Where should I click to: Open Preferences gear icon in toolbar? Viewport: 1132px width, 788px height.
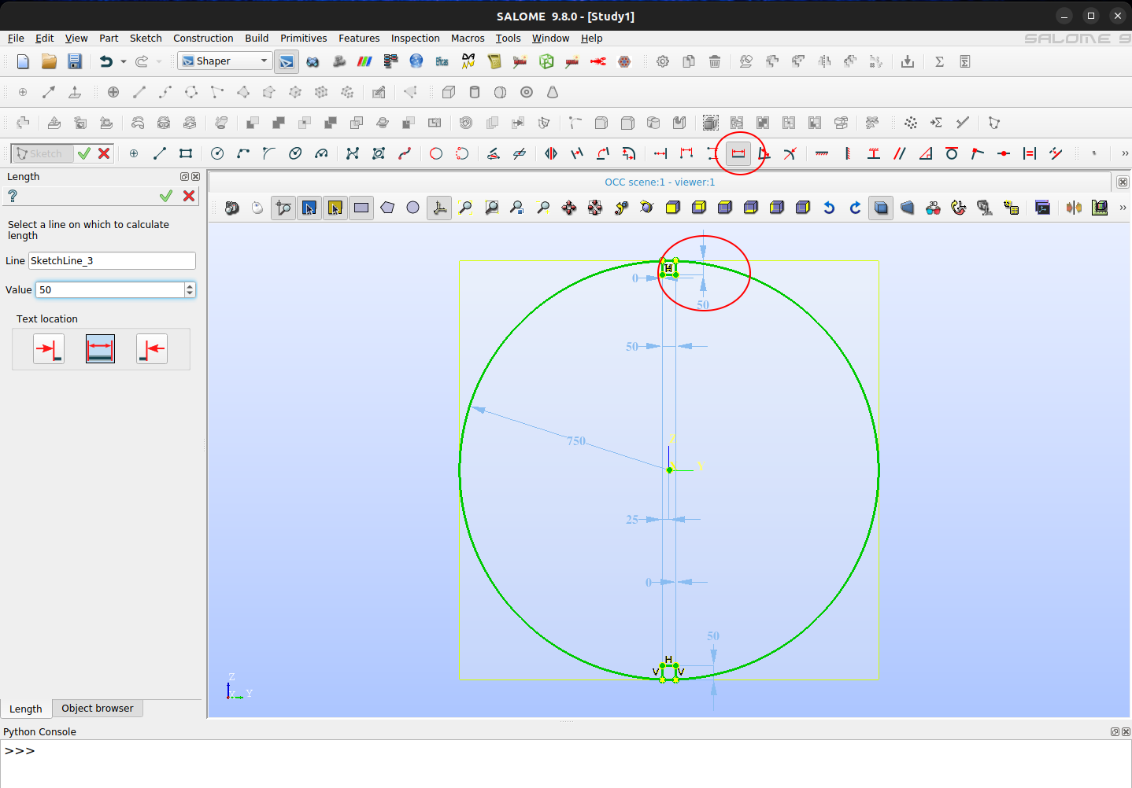[x=663, y=61]
